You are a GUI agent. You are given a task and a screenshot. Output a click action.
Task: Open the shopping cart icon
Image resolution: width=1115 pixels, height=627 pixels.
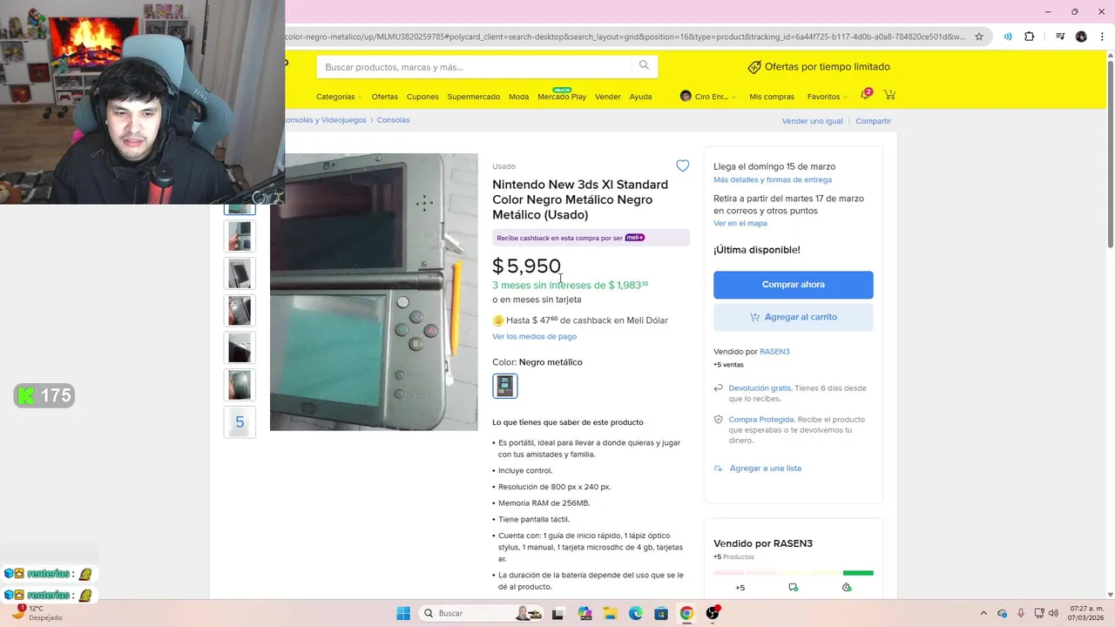click(x=889, y=95)
